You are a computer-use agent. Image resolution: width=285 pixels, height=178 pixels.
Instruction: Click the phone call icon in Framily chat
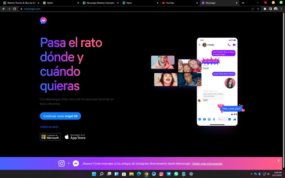(x=229, y=45)
